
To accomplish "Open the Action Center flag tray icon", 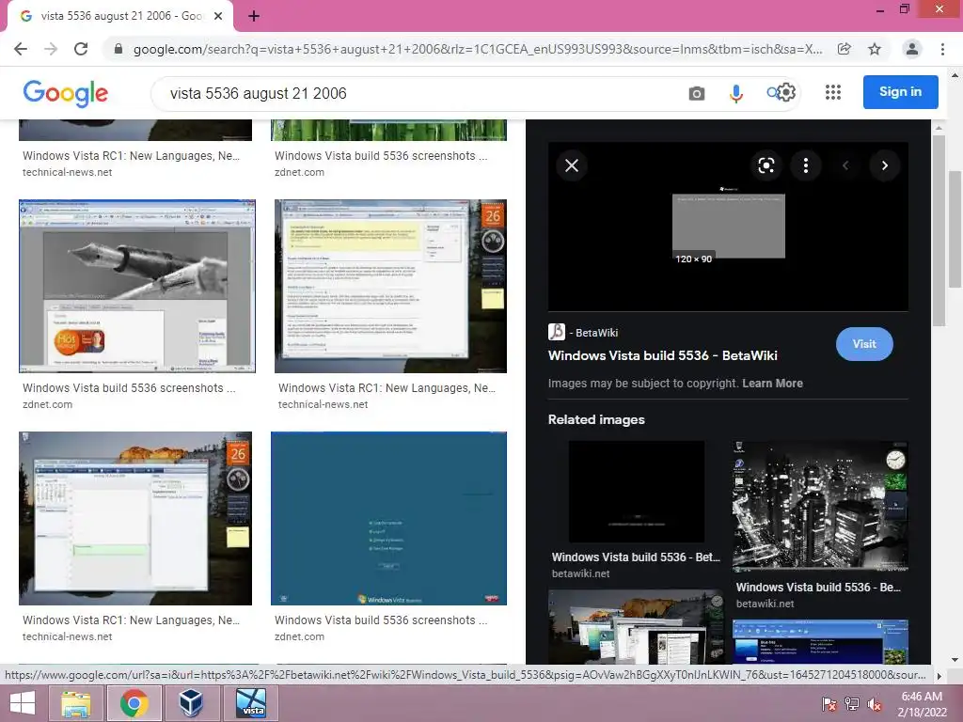I will (829, 705).
